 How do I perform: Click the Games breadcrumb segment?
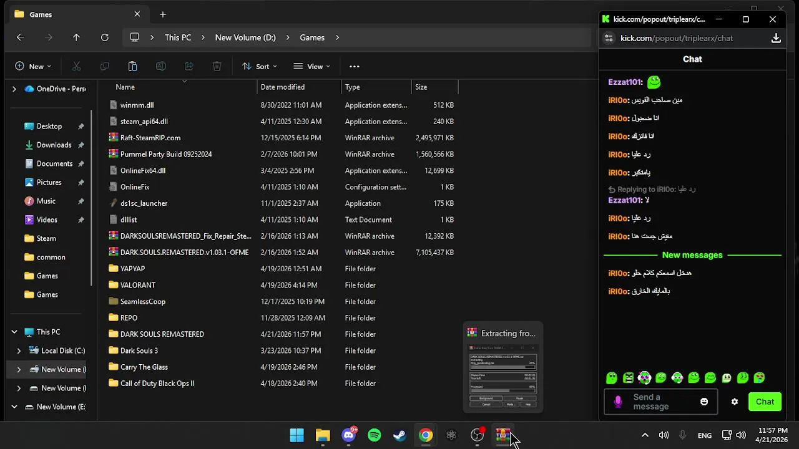[x=312, y=37]
